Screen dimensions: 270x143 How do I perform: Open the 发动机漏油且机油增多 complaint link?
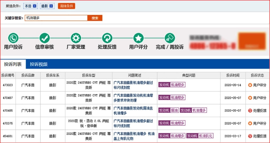pyautogui.click(x=133, y=110)
